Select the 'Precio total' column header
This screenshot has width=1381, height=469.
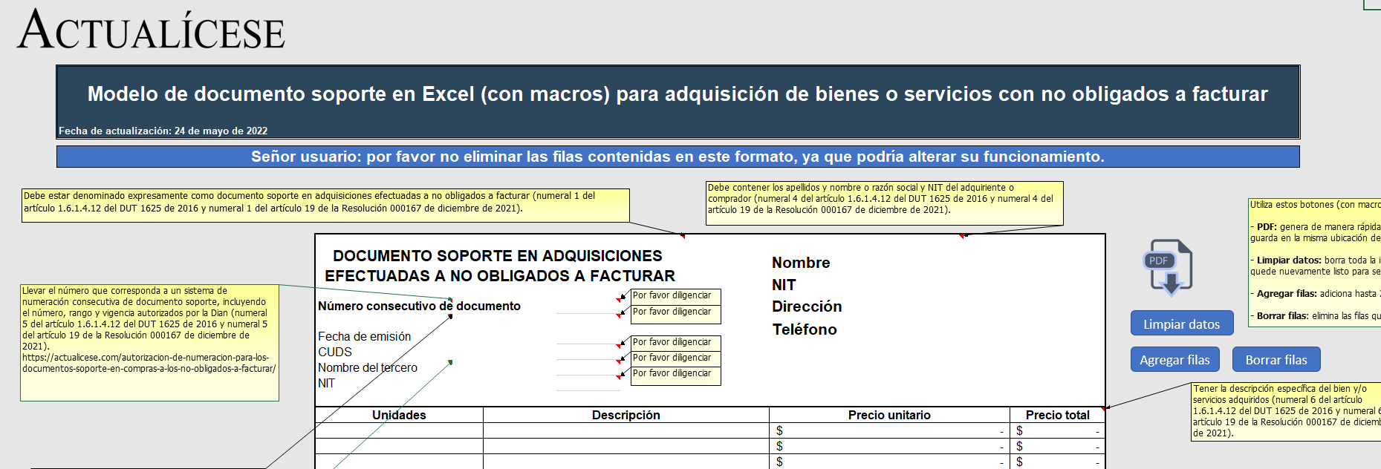pos(1057,415)
